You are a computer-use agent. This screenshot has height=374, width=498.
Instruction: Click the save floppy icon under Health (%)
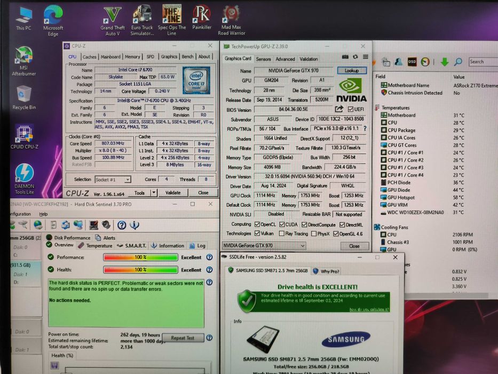tap(54, 365)
